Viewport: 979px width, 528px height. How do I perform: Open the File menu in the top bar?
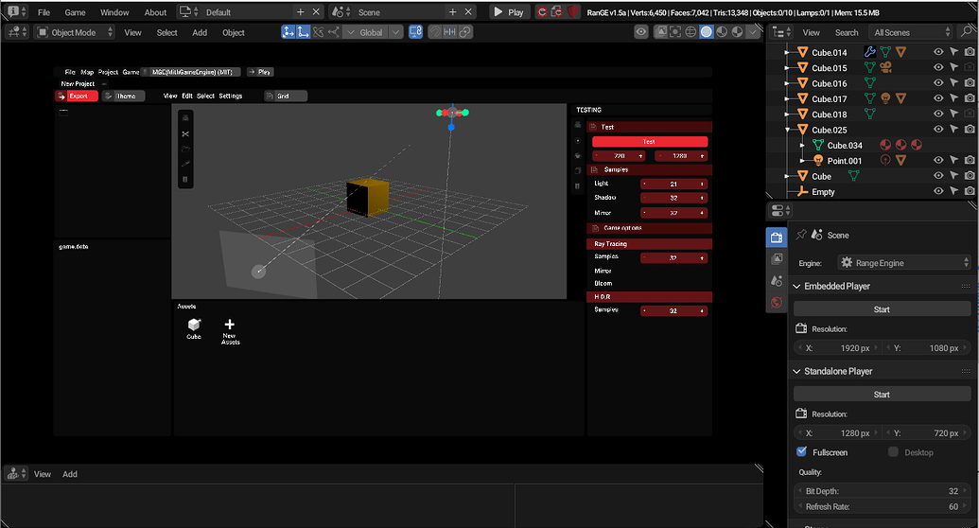pyautogui.click(x=44, y=12)
